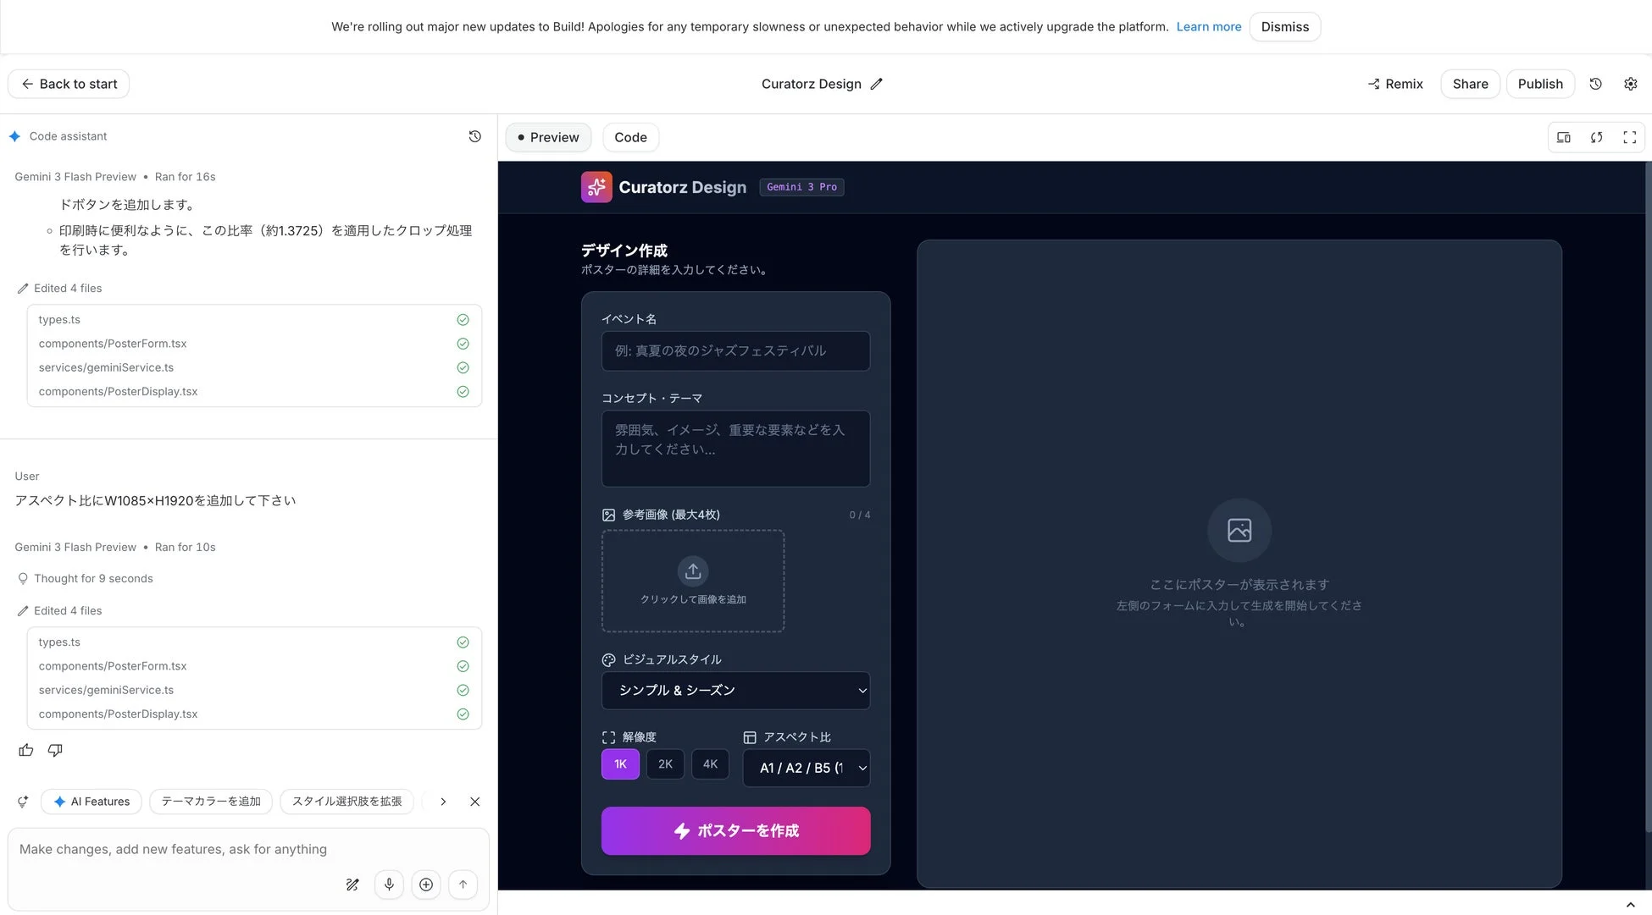The height and width of the screenshot is (915, 1652).
Task: Select the 2K resolution option
Action: point(665,763)
